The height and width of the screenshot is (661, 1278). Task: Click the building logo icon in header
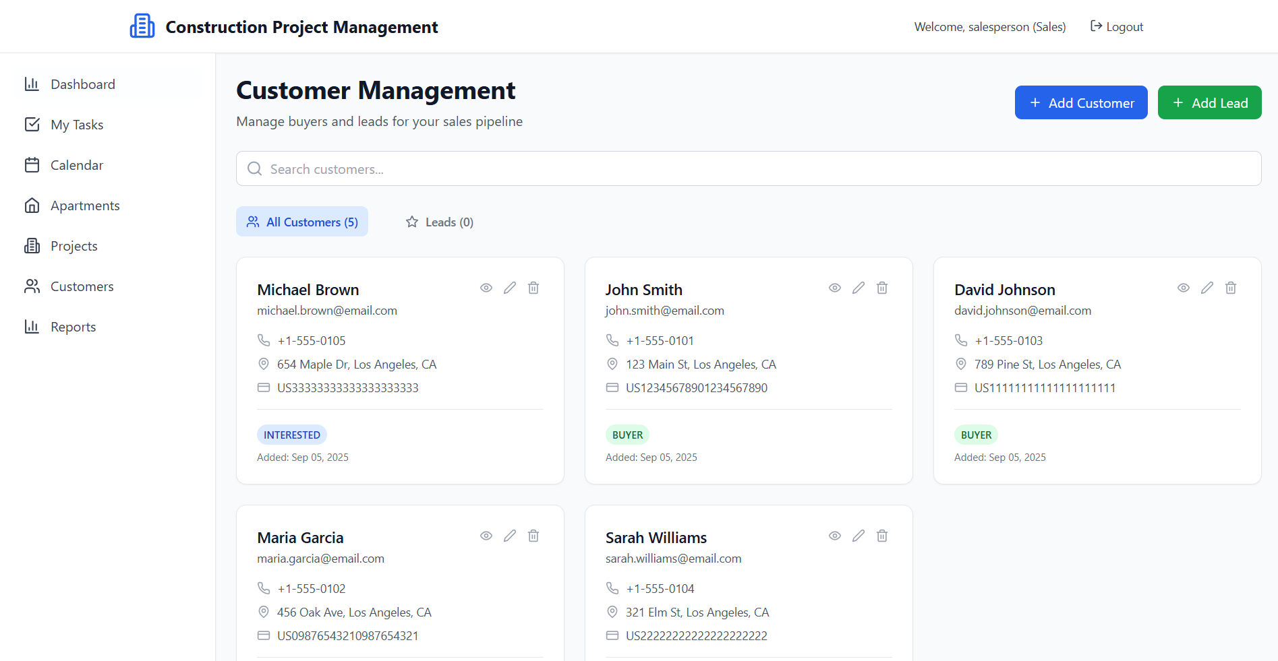(x=142, y=26)
